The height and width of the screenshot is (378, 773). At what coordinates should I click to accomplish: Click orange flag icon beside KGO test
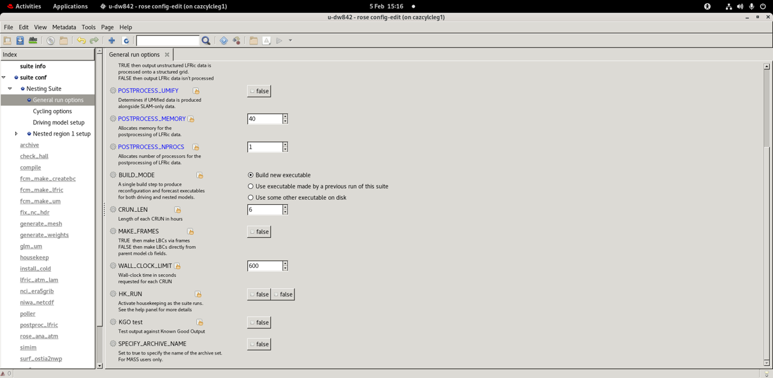(199, 323)
